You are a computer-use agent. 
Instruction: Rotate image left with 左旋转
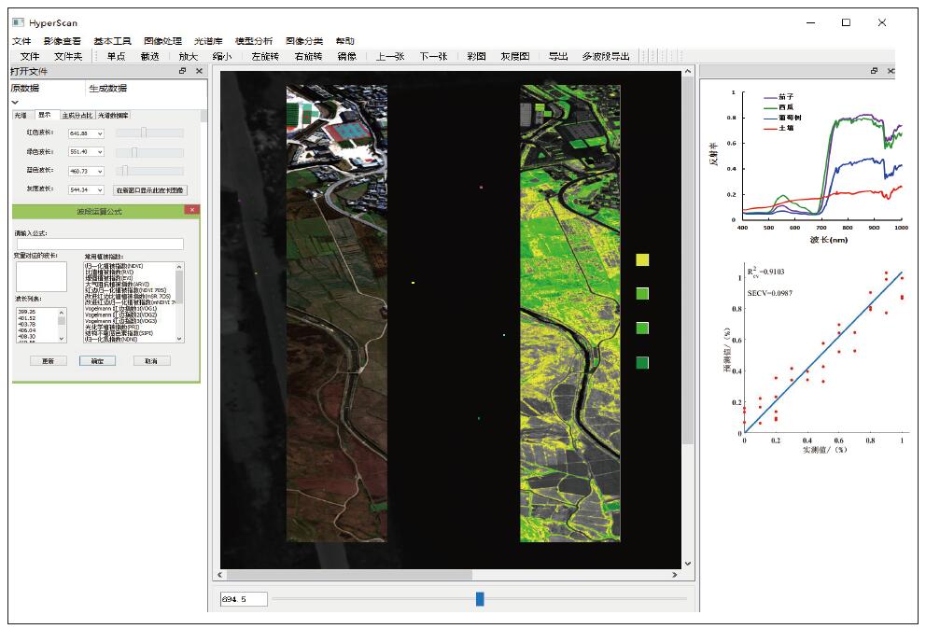pyautogui.click(x=264, y=56)
